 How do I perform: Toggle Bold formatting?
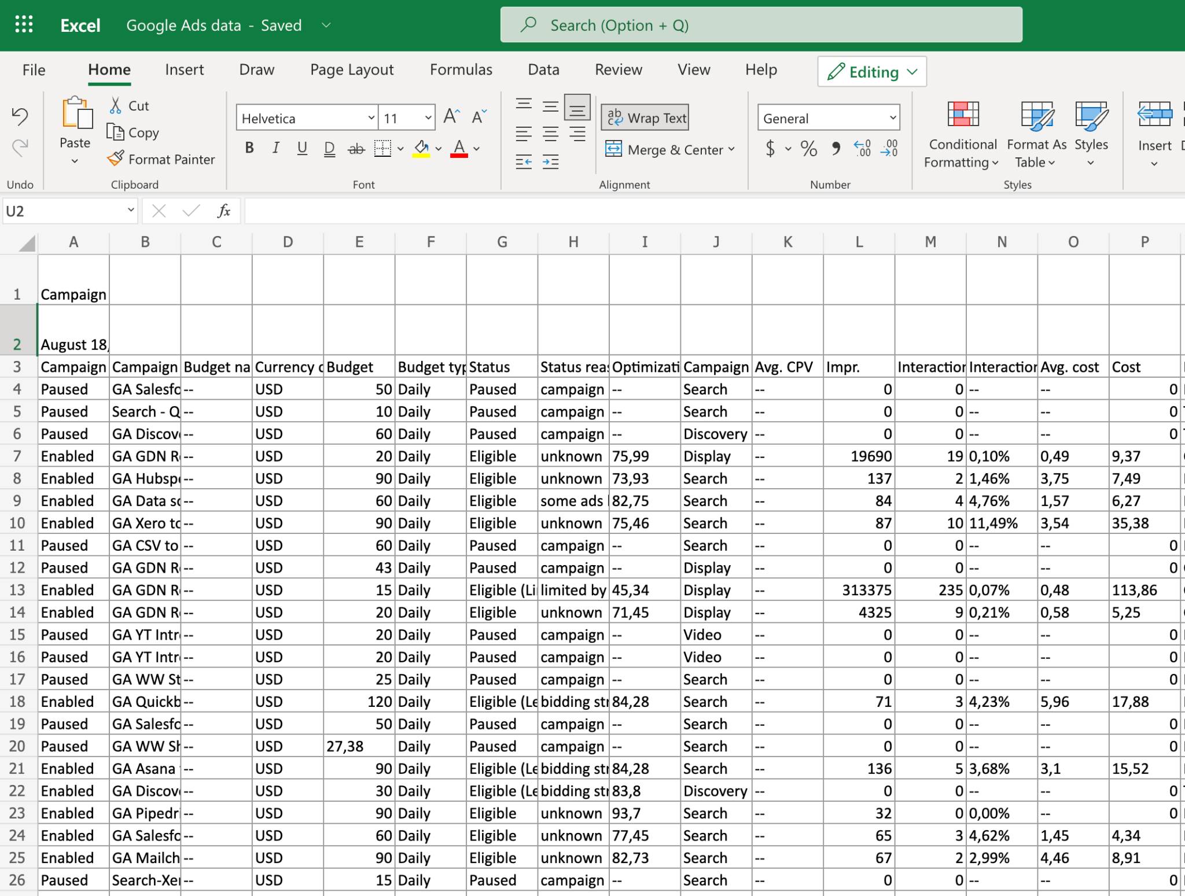(x=249, y=148)
